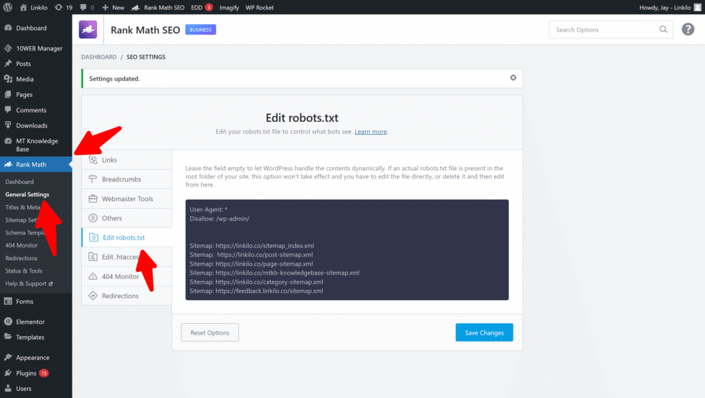This screenshot has width=705, height=398.
Task: Open the comments bubble in admin bar
Action: [x=87, y=7]
